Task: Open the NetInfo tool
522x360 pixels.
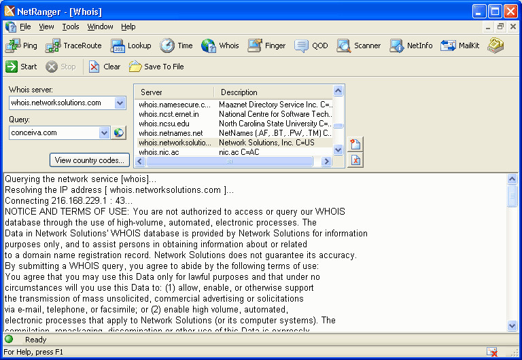Action: 411,46
